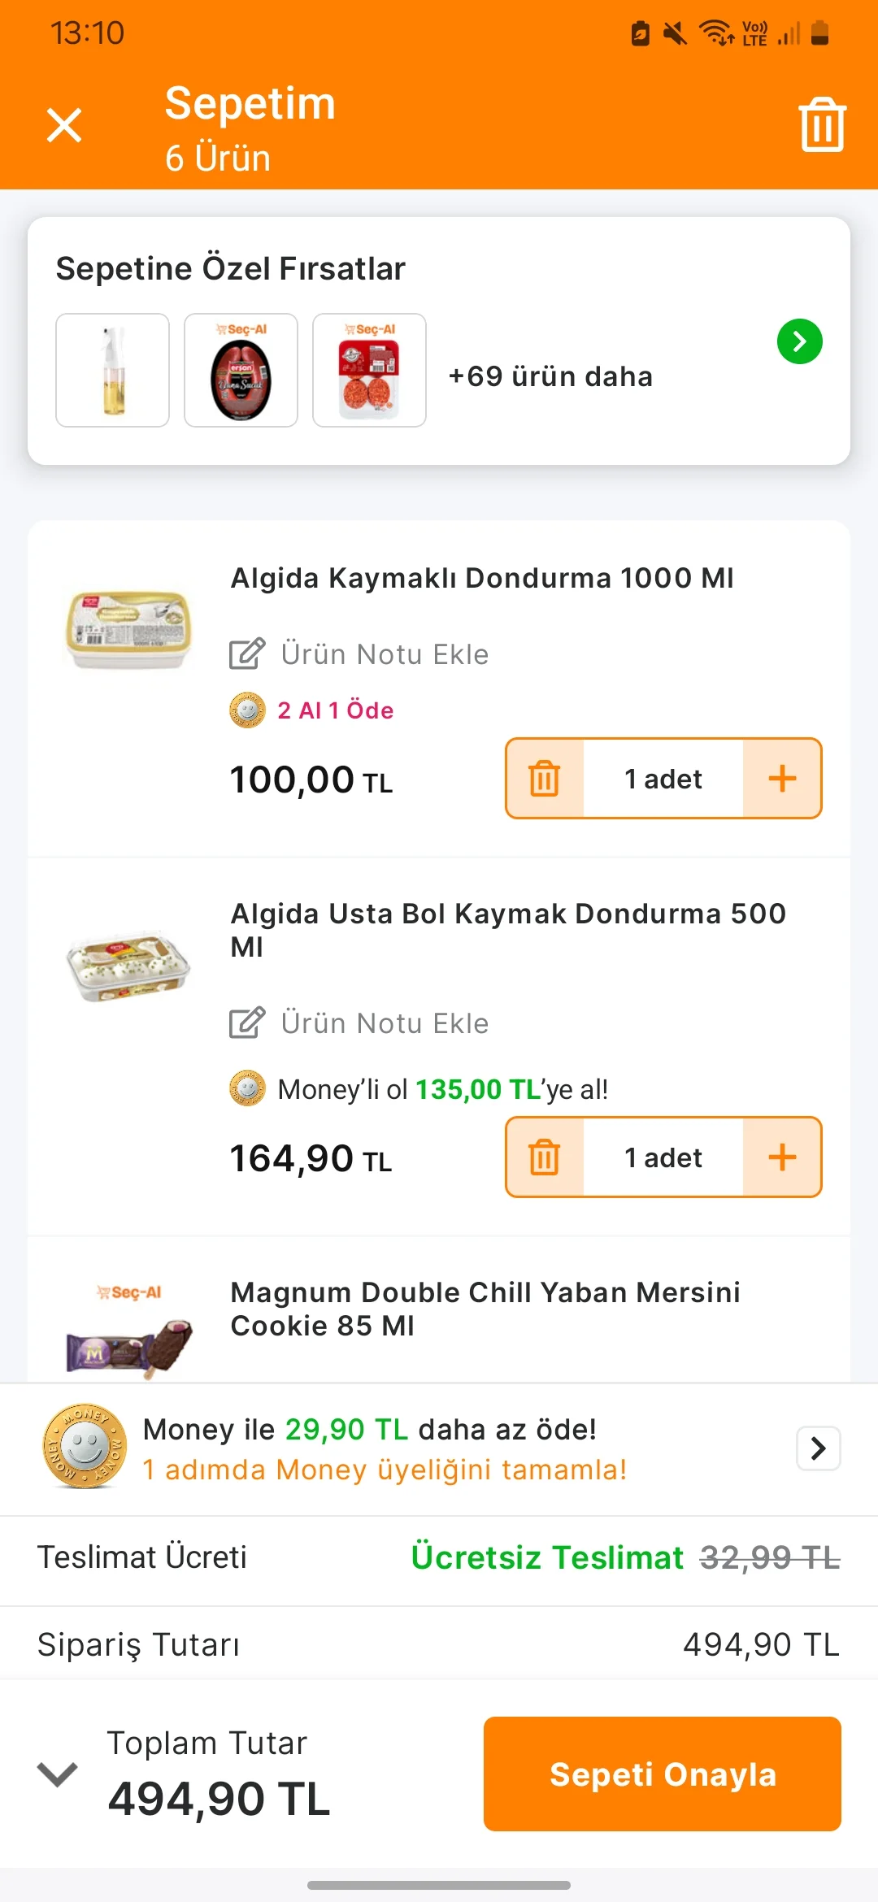Image resolution: width=878 pixels, height=1902 pixels.
Task: Increase quantity of Algida Kaymaklı Dondurma
Action: (782, 779)
